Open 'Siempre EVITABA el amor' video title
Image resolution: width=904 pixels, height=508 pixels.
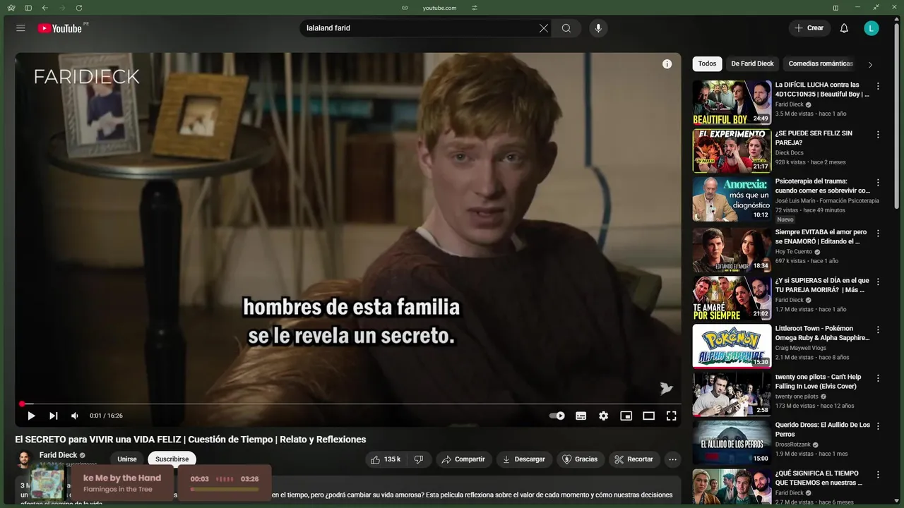pos(821,236)
